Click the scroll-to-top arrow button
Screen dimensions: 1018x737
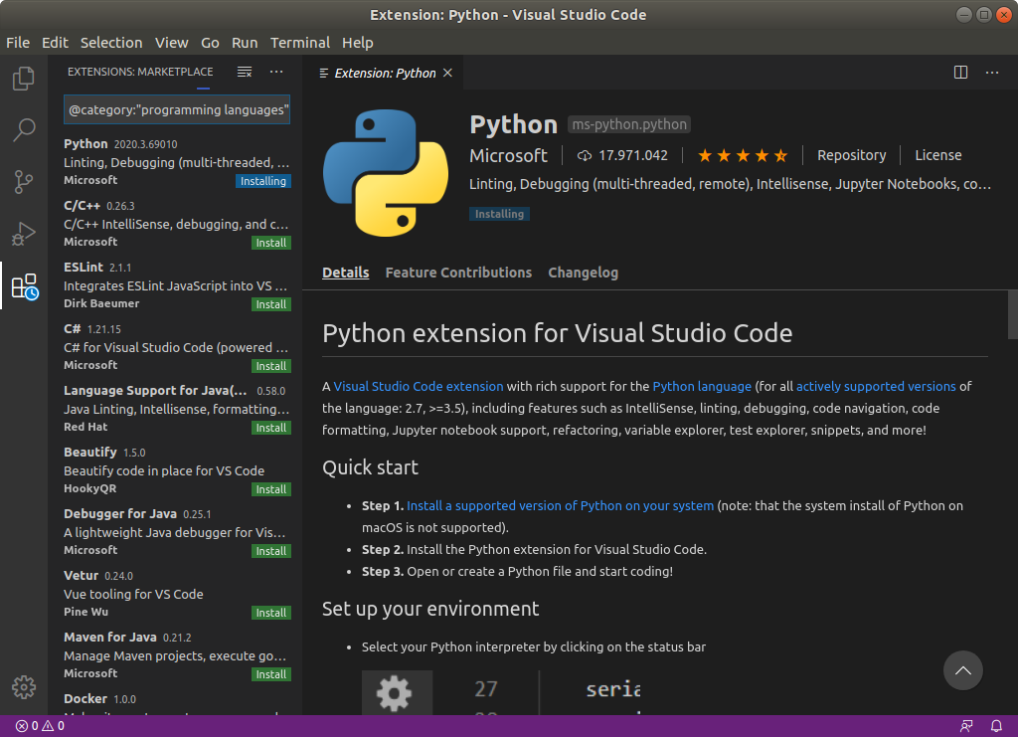pyautogui.click(x=962, y=670)
